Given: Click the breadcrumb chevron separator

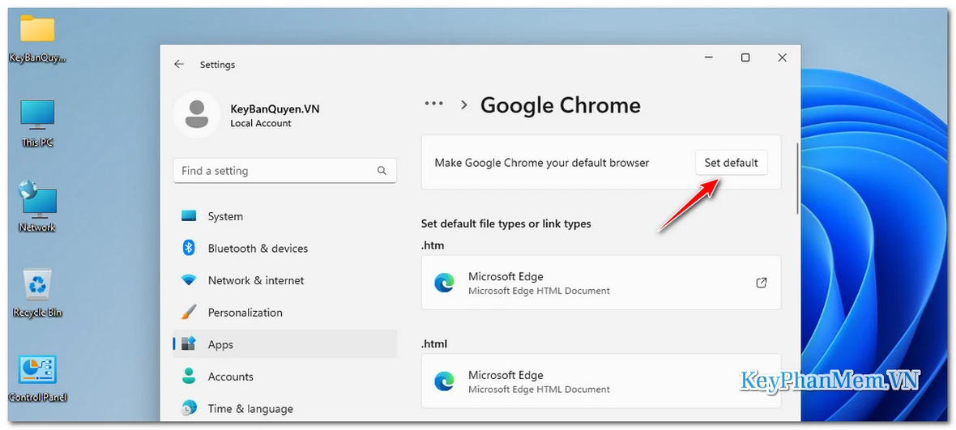Looking at the screenshot, I should 464,104.
